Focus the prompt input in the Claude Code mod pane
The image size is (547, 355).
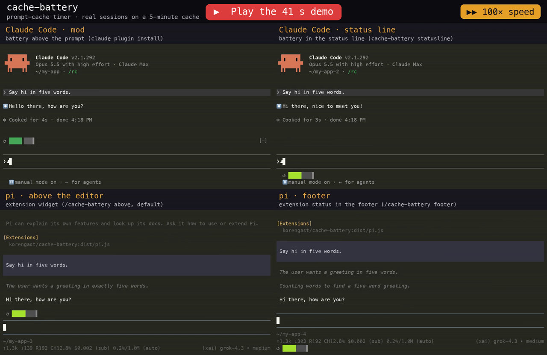coord(137,161)
